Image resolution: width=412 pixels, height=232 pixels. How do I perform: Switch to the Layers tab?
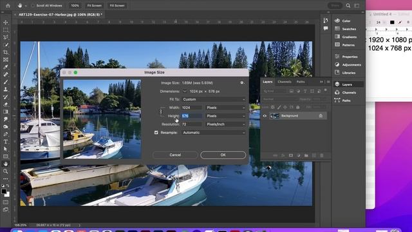click(x=268, y=82)
